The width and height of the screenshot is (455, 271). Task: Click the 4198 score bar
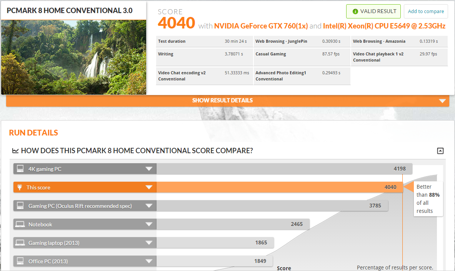point(284,169)
